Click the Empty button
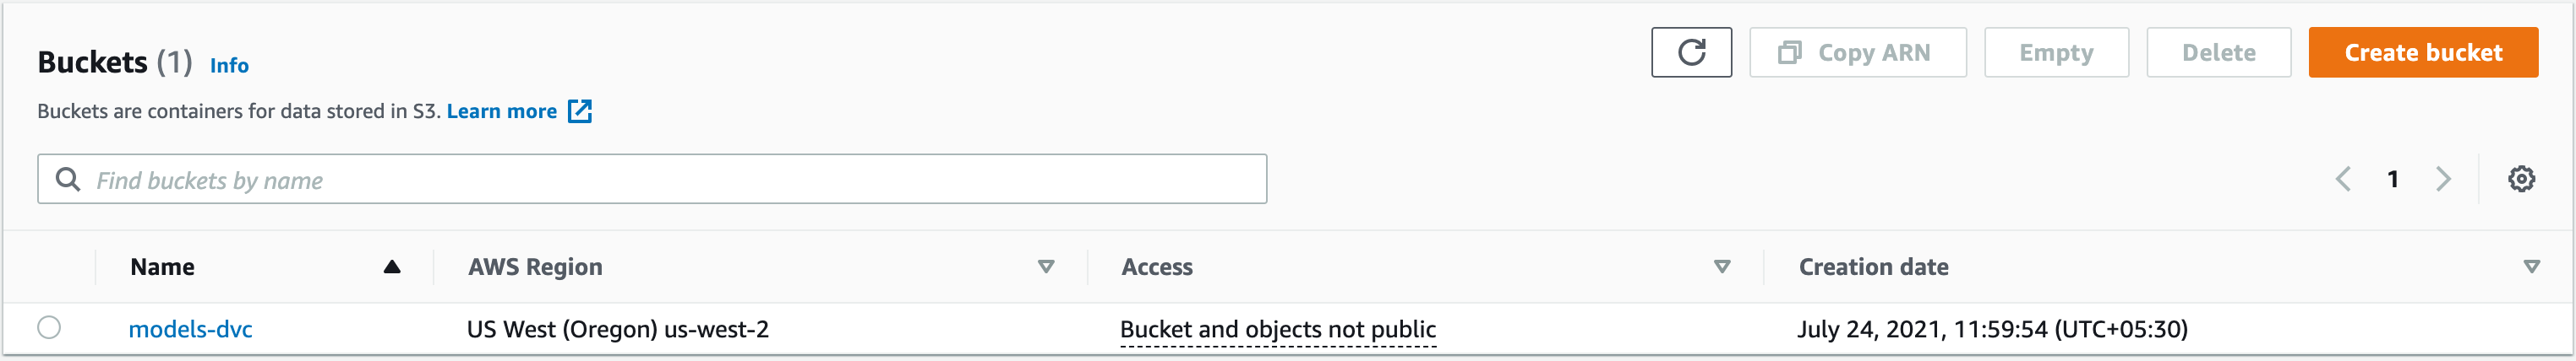This screenshot has width=2576, height=361. pyautogui.click(x=2056, y=53)
